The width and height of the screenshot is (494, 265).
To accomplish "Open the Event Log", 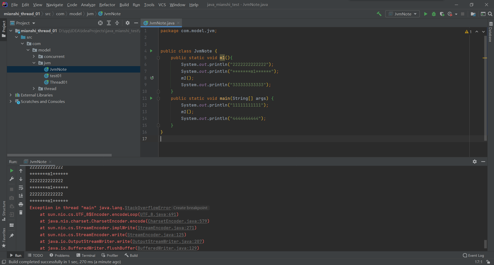I will pyautogui.click(x=473, y=255).
